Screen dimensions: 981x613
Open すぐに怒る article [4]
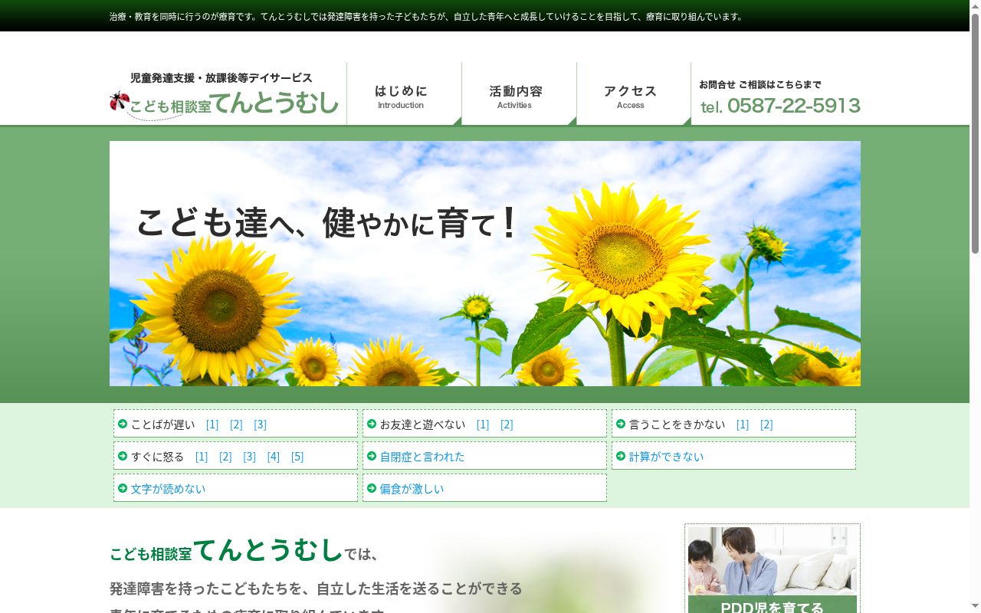pos(274,457)
